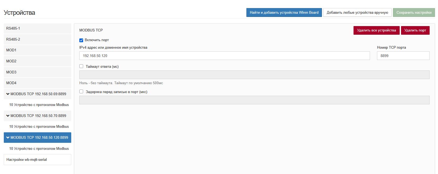The image size is (438, 174).
Task: Click 'Удалить все устройства' button
Action: tap(376, 30)
